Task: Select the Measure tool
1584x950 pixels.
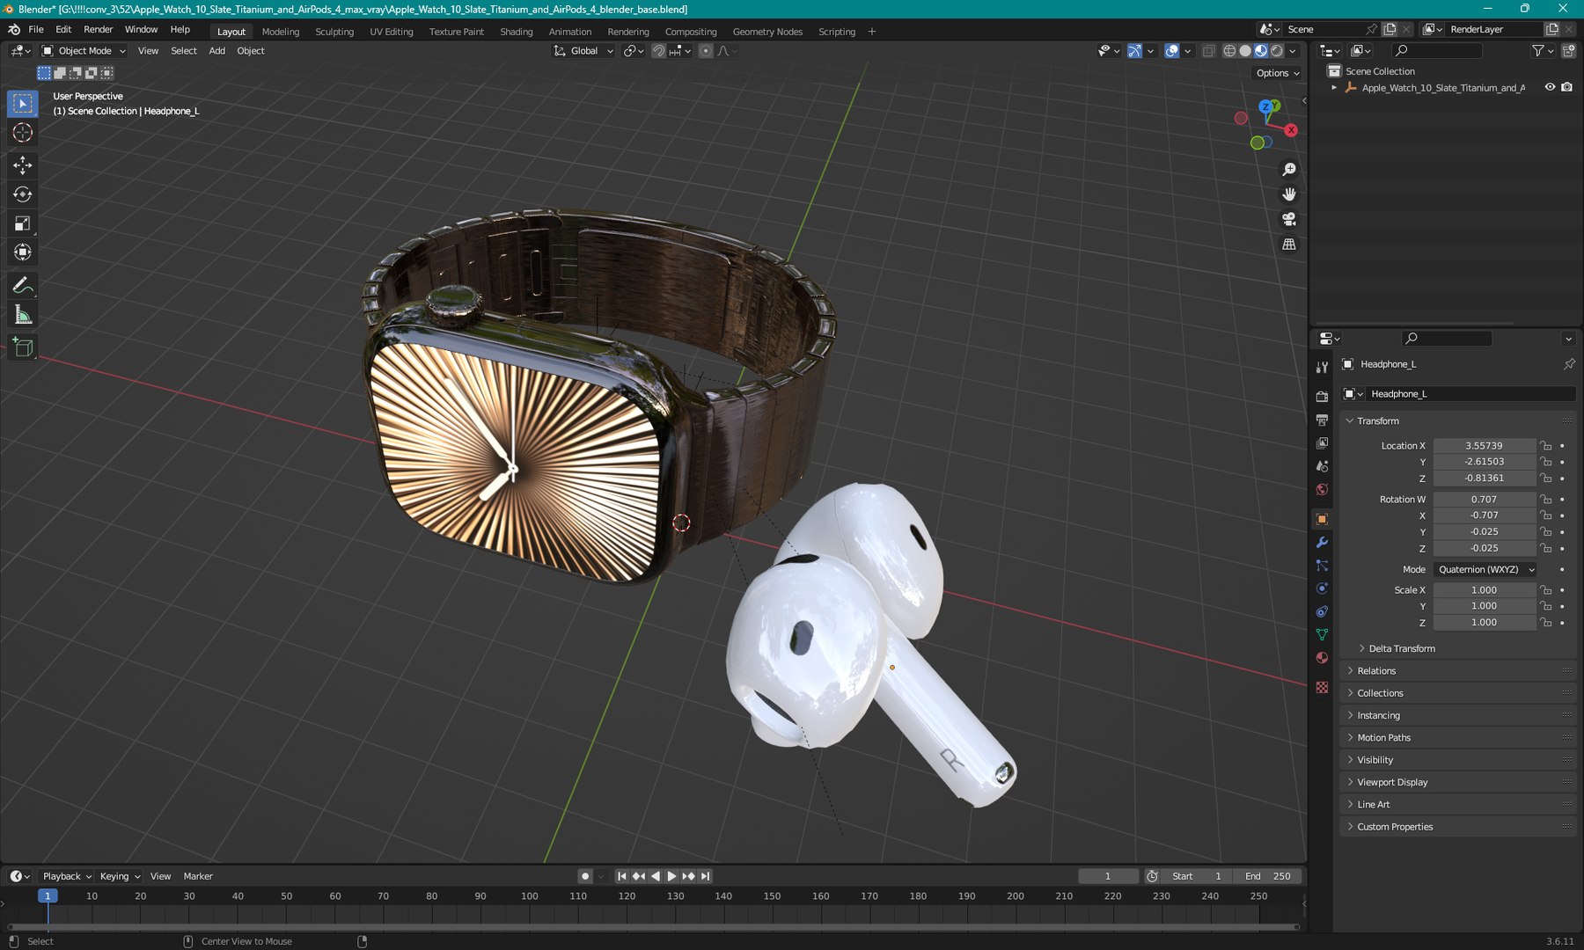Action: pyautogui.click(x=23, y=315)
